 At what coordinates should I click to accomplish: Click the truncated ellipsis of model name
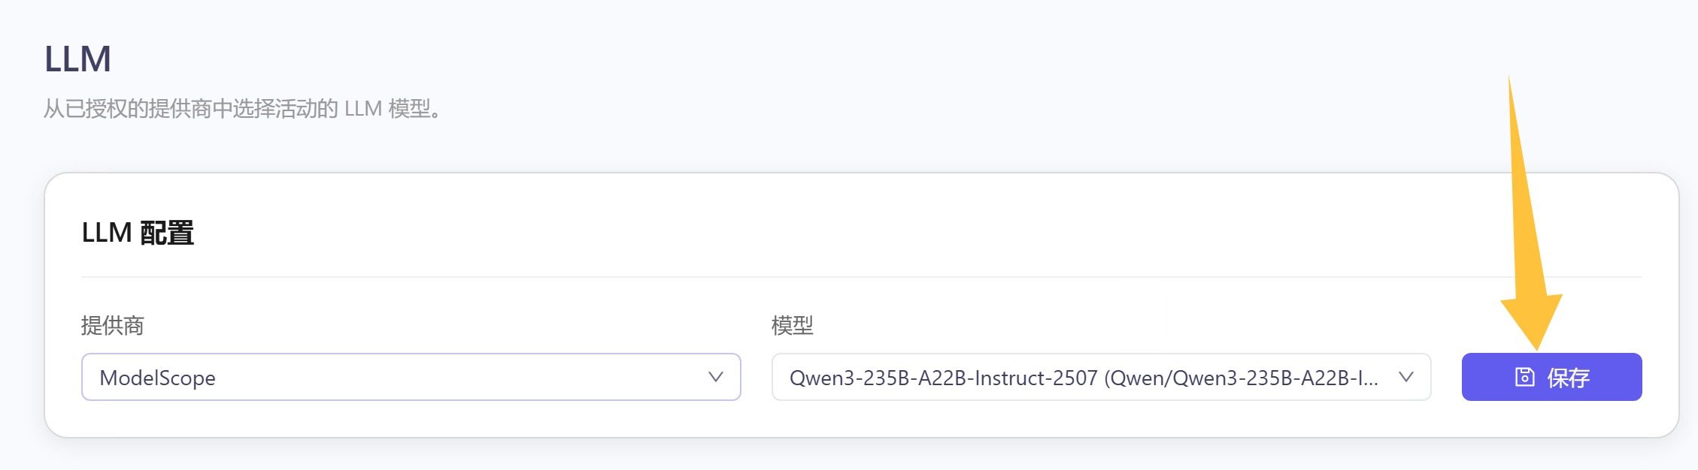pyautogui.click(x=1369, y=379)
